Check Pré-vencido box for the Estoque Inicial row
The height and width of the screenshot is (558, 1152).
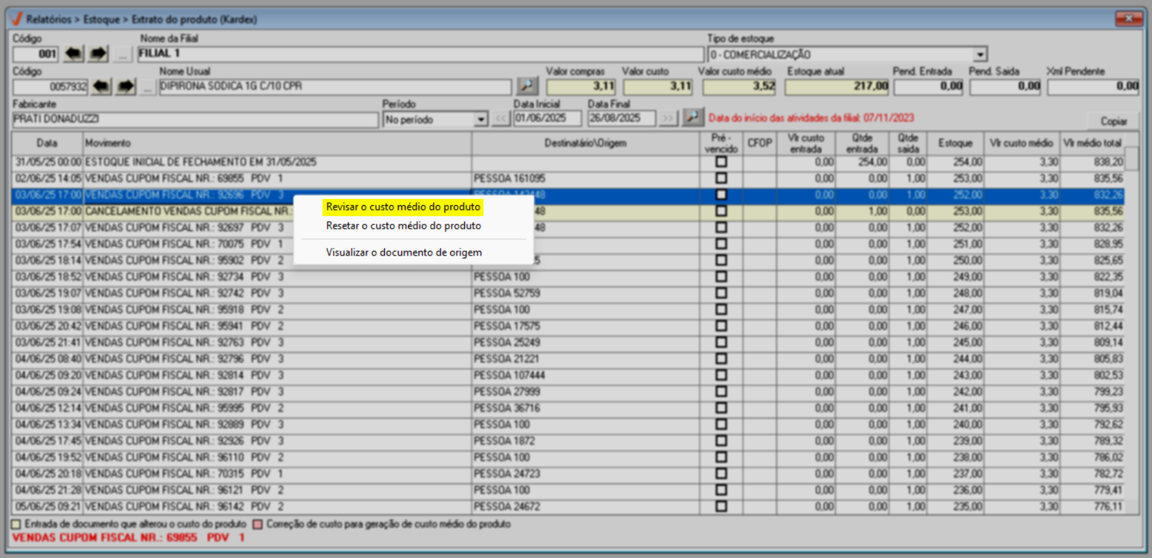point(721,162)
